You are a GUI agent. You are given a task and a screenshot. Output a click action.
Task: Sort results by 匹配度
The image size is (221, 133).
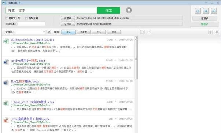(84, 32)
